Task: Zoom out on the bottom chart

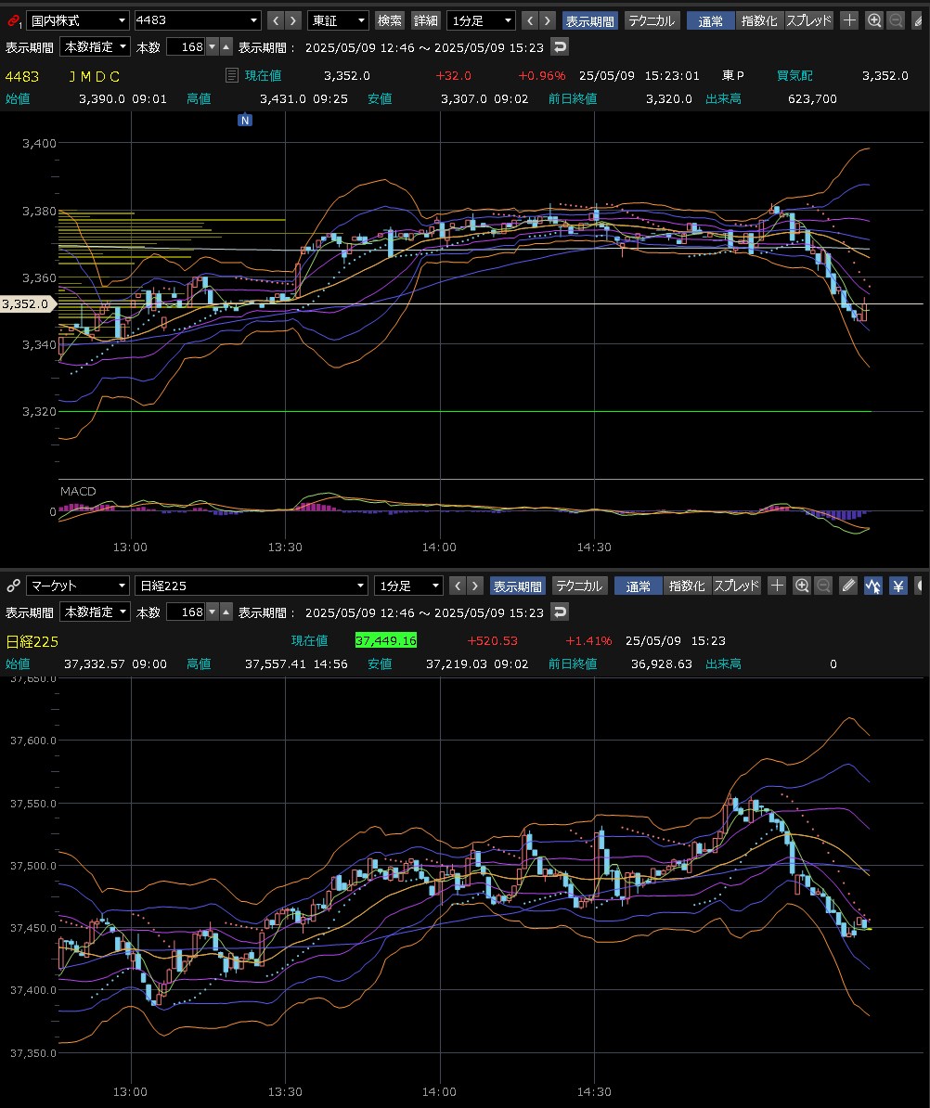Action: click(823, 586)
